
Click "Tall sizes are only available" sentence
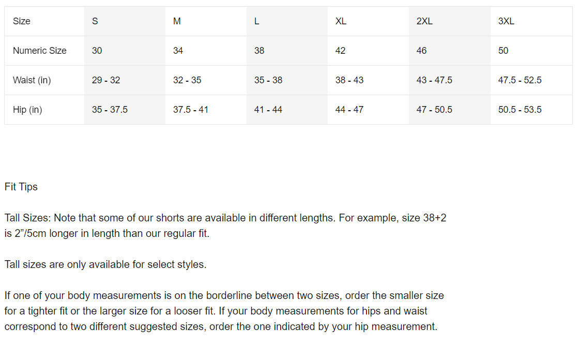click(x=105, y=264)
